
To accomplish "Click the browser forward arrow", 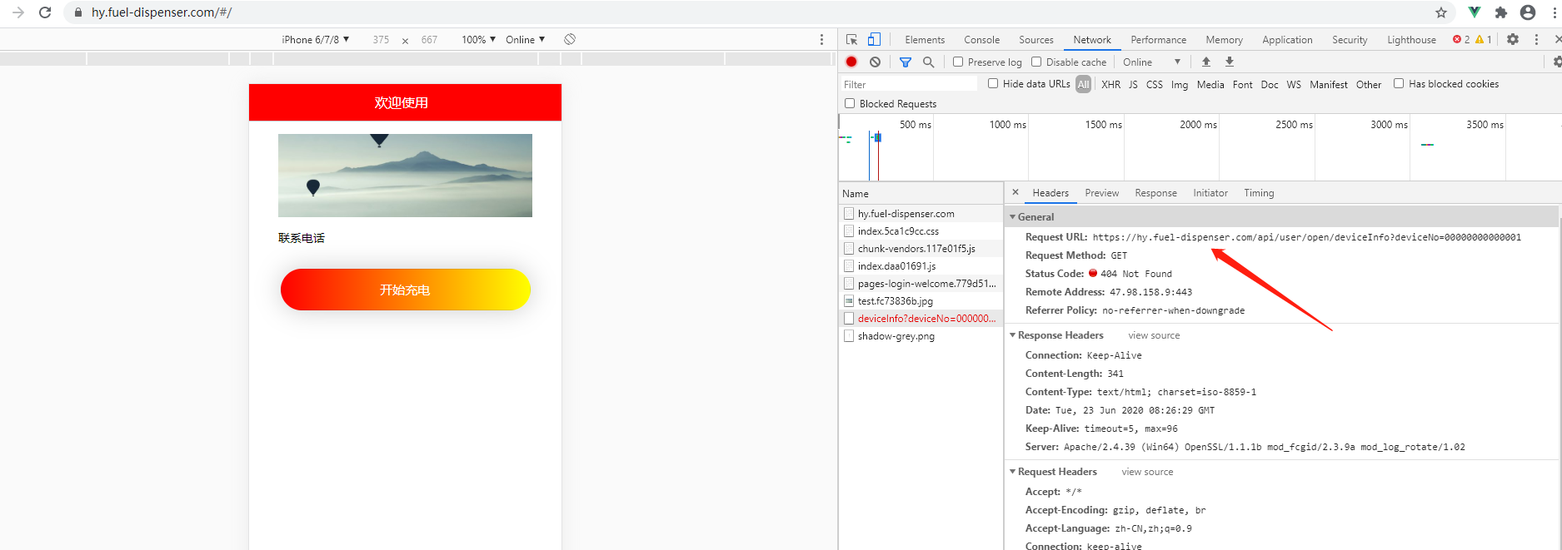I will point(18,12).
